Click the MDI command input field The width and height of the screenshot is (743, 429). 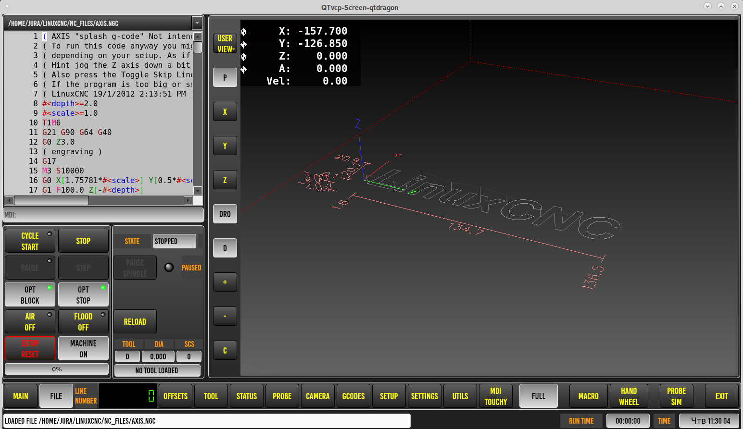tap(103, 215)
